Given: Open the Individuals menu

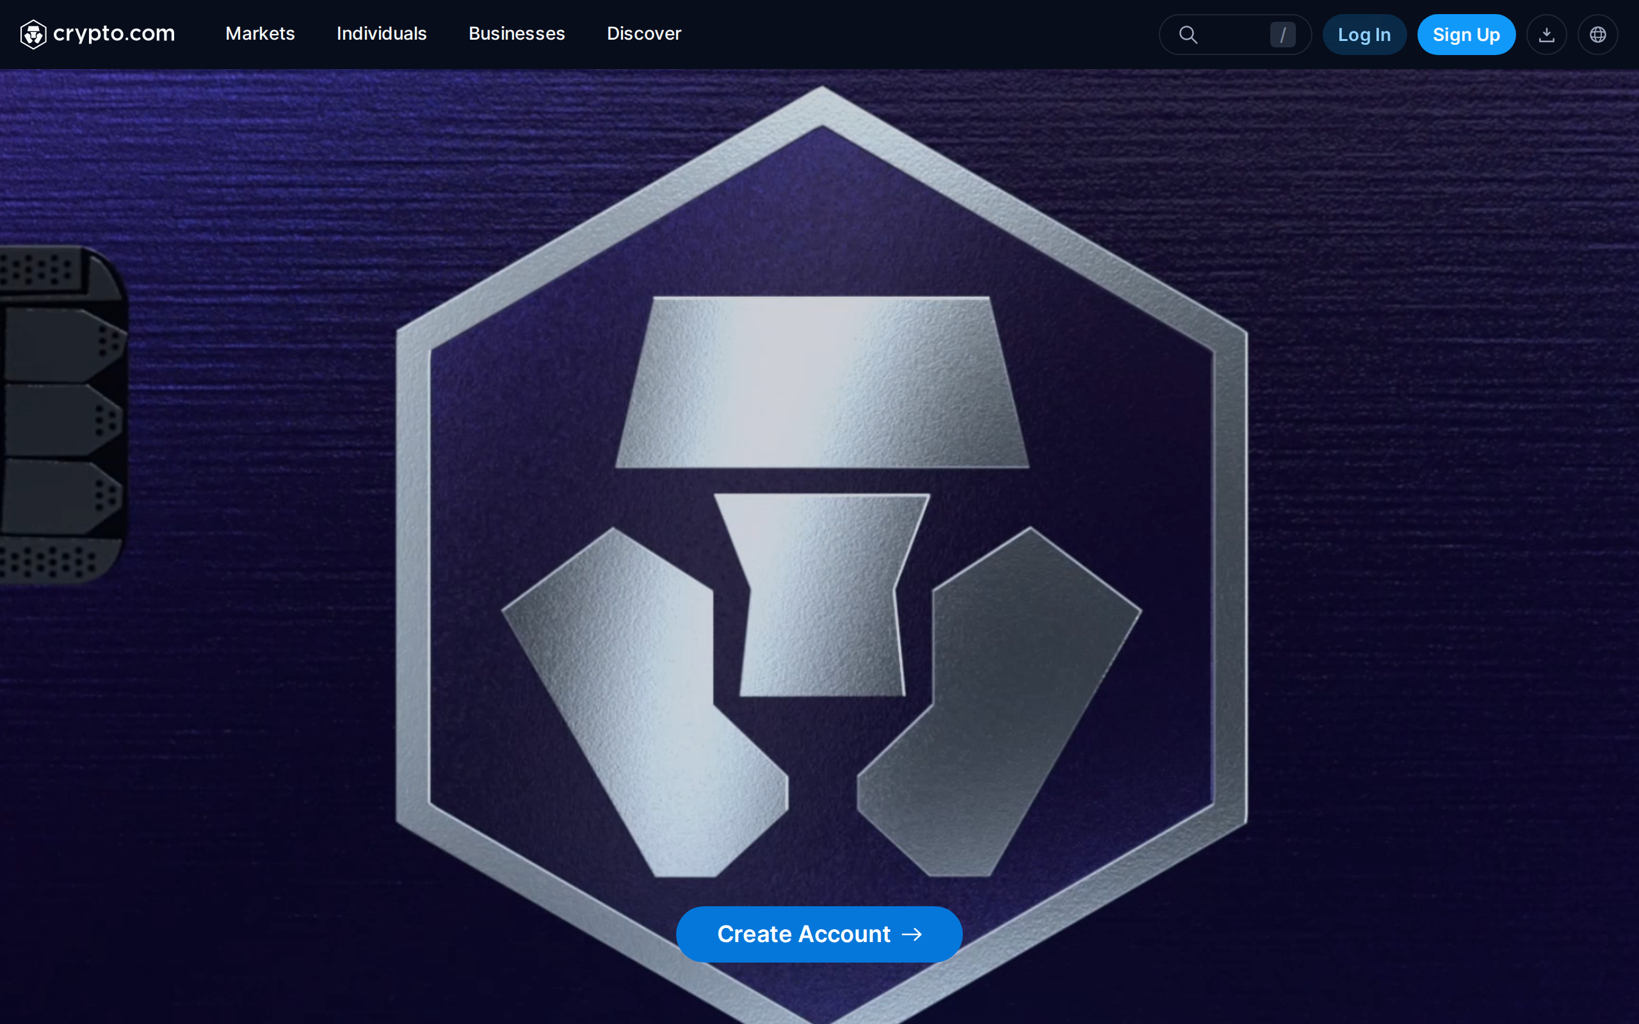Looking at the screenshot, I should pyautogui.click(x=382, y=34).
